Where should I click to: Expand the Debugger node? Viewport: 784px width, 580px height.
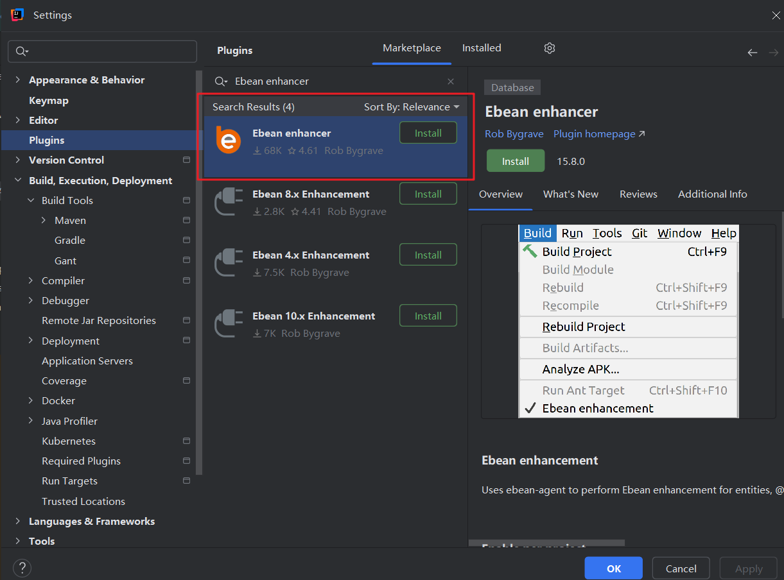tap(30, 300)
